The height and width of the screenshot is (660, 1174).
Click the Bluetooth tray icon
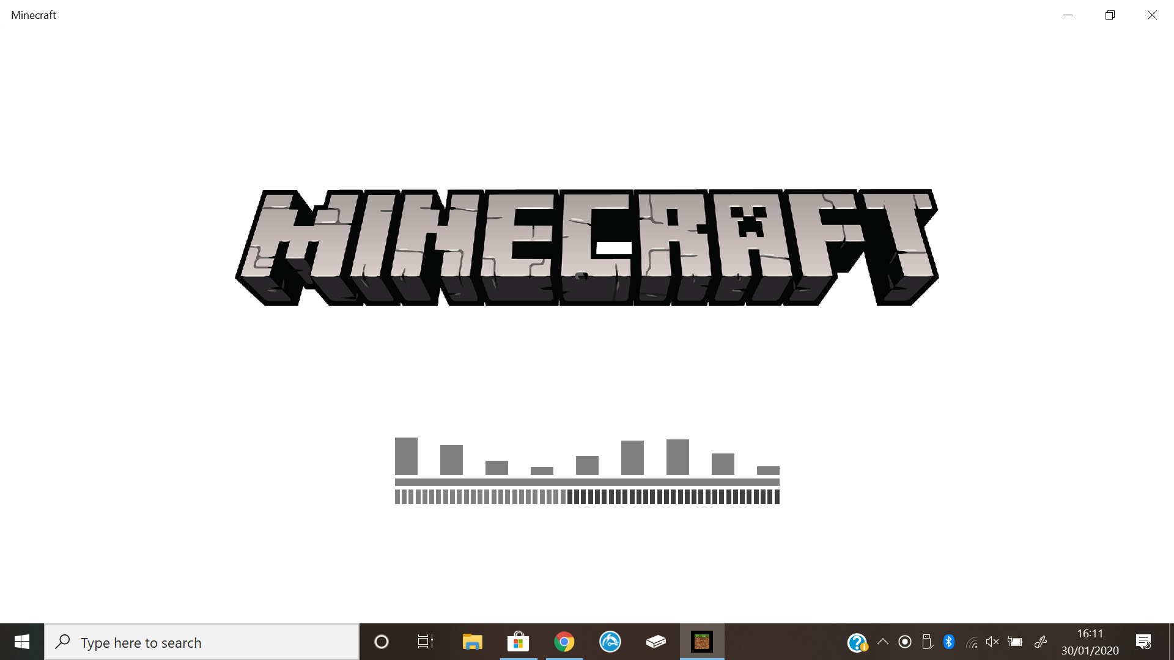point(948,642)
